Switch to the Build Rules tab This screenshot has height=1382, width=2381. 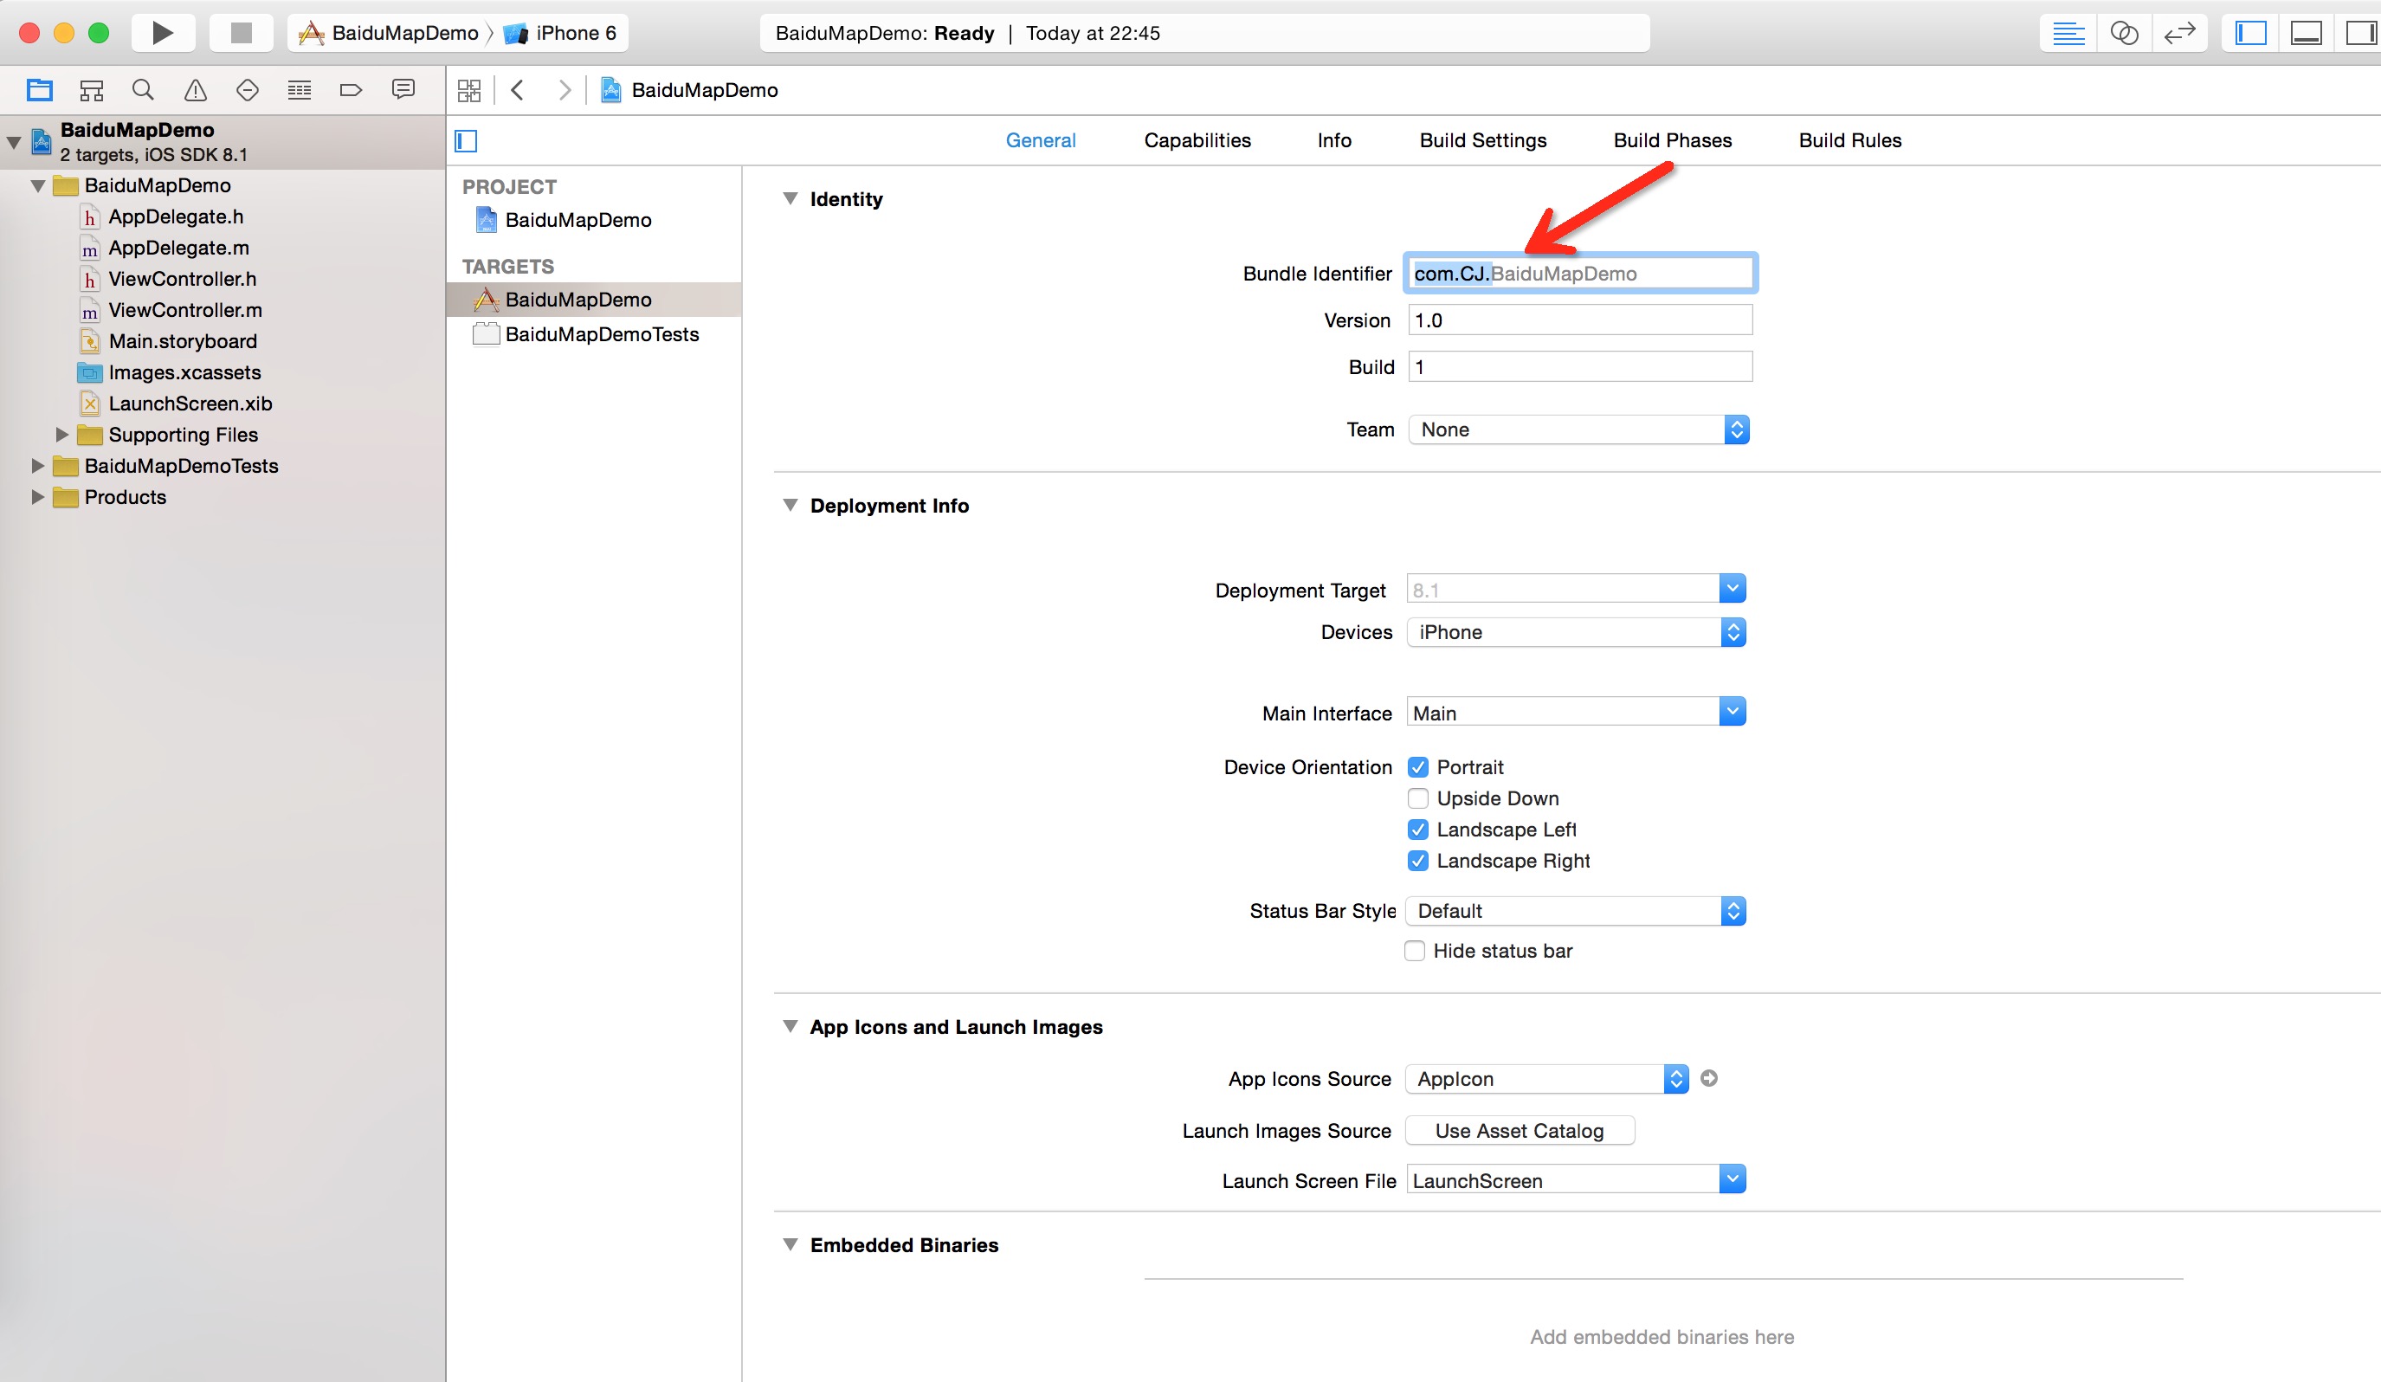coord(1850,139)
